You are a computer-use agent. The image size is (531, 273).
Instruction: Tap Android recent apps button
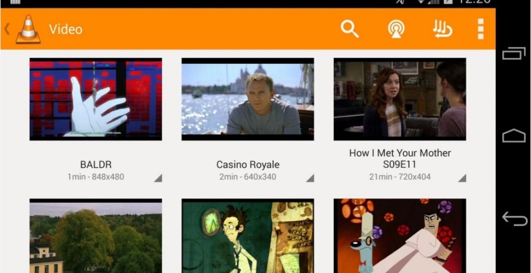coord(514,53)
